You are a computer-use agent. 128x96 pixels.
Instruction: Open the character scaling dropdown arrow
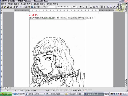(x=99, y=7)
